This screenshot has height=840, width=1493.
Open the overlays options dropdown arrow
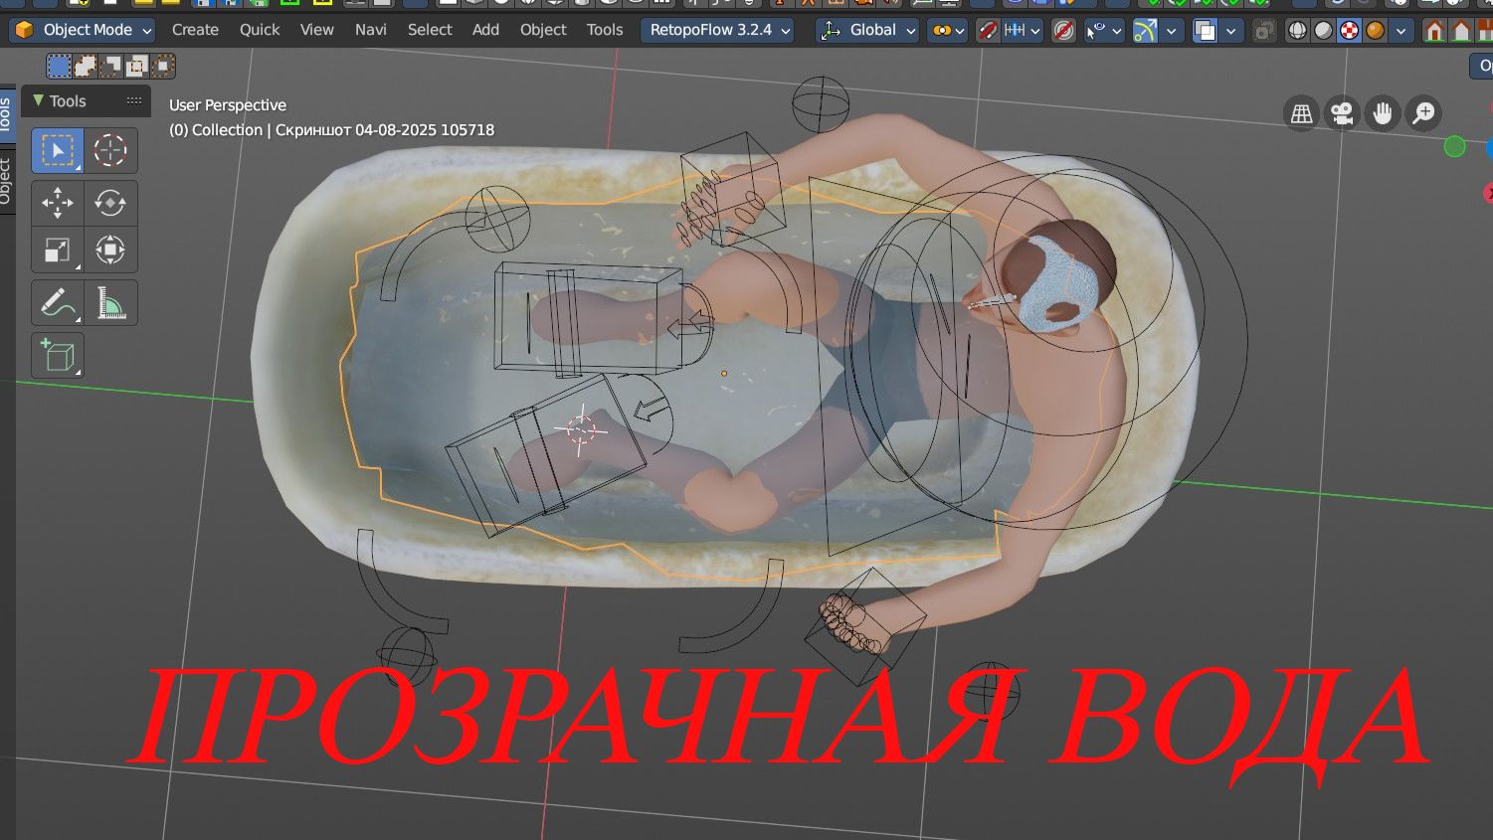click(1231, 31)
